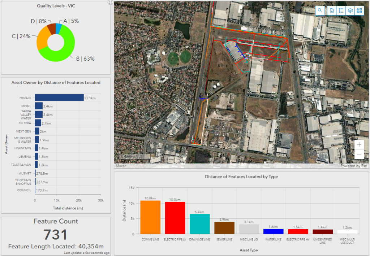Expand the Quality Levels chart panel
The height and width of the screenshot is (256, 370).
110,2
